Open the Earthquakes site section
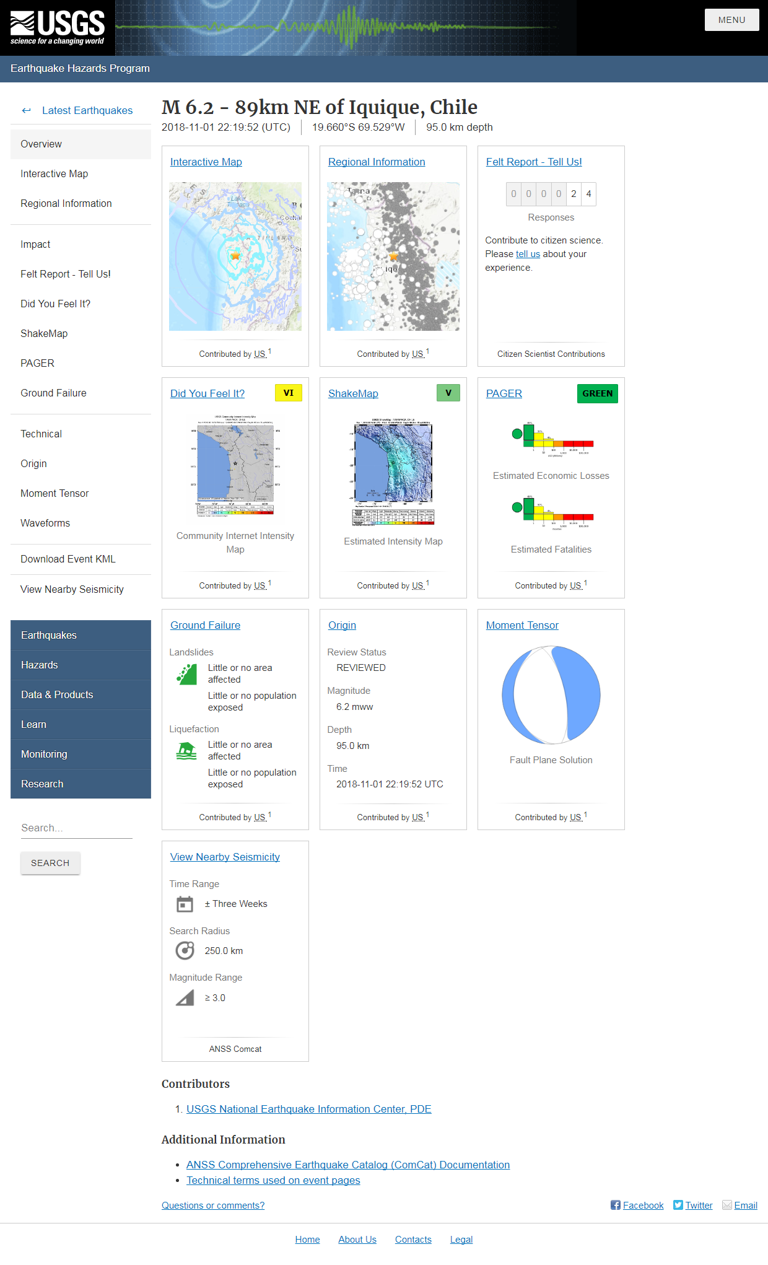The image size is (768, 1265). [x=81, y=635]
